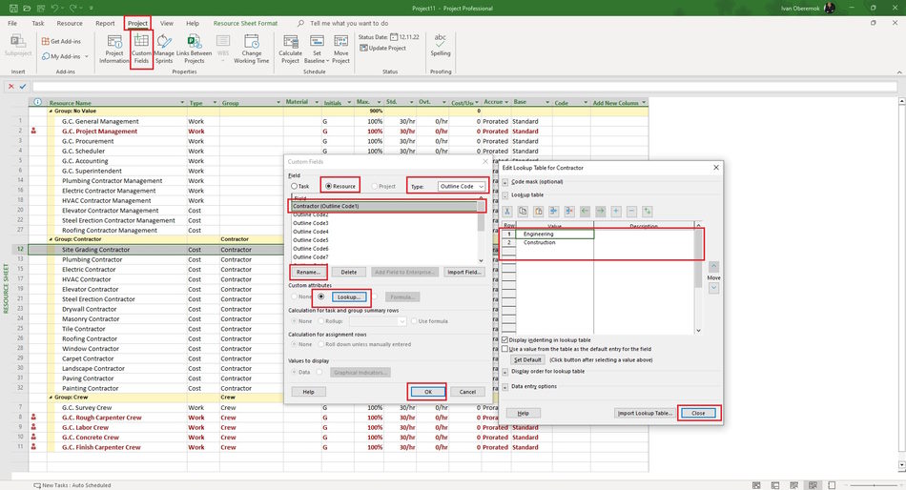Insert row in lookup table toolbar
Image resolution: width=906 pixels, height=490 pixels.
[553, 212]
